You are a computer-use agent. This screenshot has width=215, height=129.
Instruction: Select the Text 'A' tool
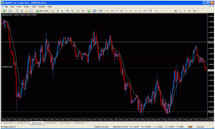(x=185, y=11)
